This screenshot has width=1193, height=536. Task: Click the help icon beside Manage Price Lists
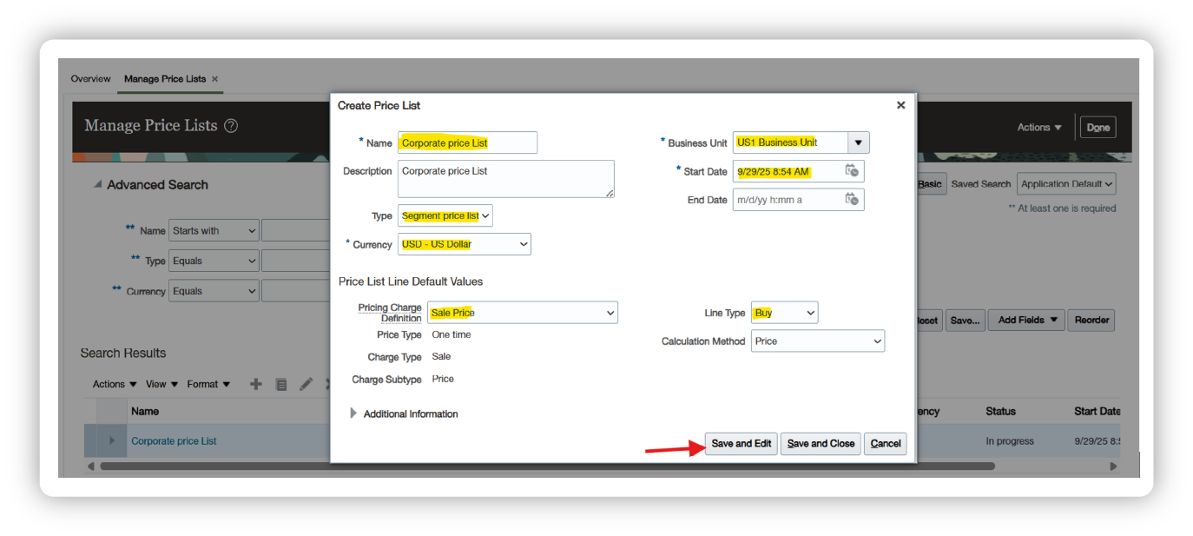pyautogui.click(x=231, y=126)
